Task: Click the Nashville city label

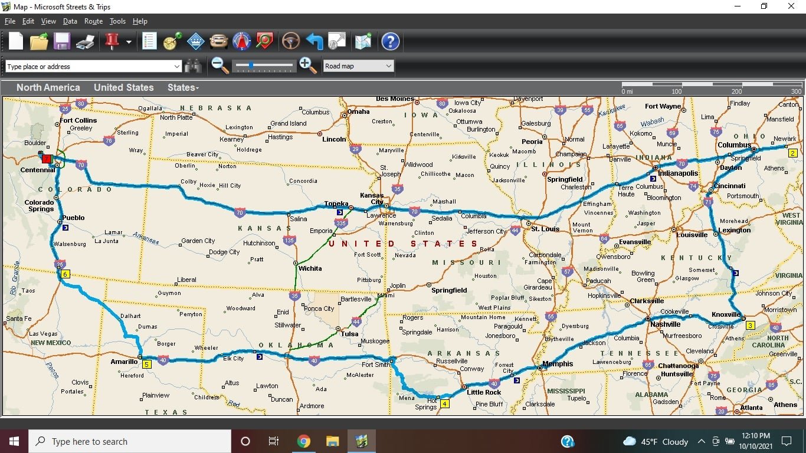Action: pos(665,324)
